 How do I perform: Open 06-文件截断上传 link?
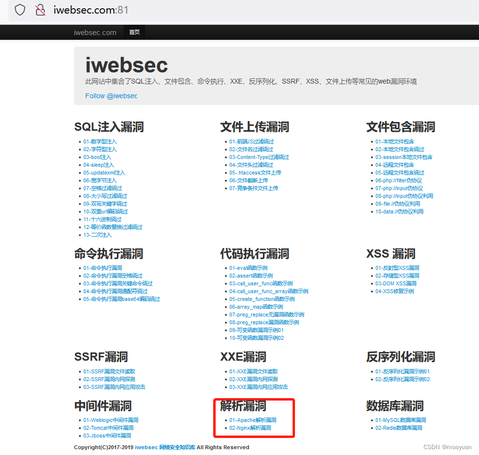click(x=249, y=180)
